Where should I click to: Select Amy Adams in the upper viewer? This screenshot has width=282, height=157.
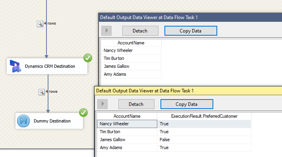[x=131, y=74]
